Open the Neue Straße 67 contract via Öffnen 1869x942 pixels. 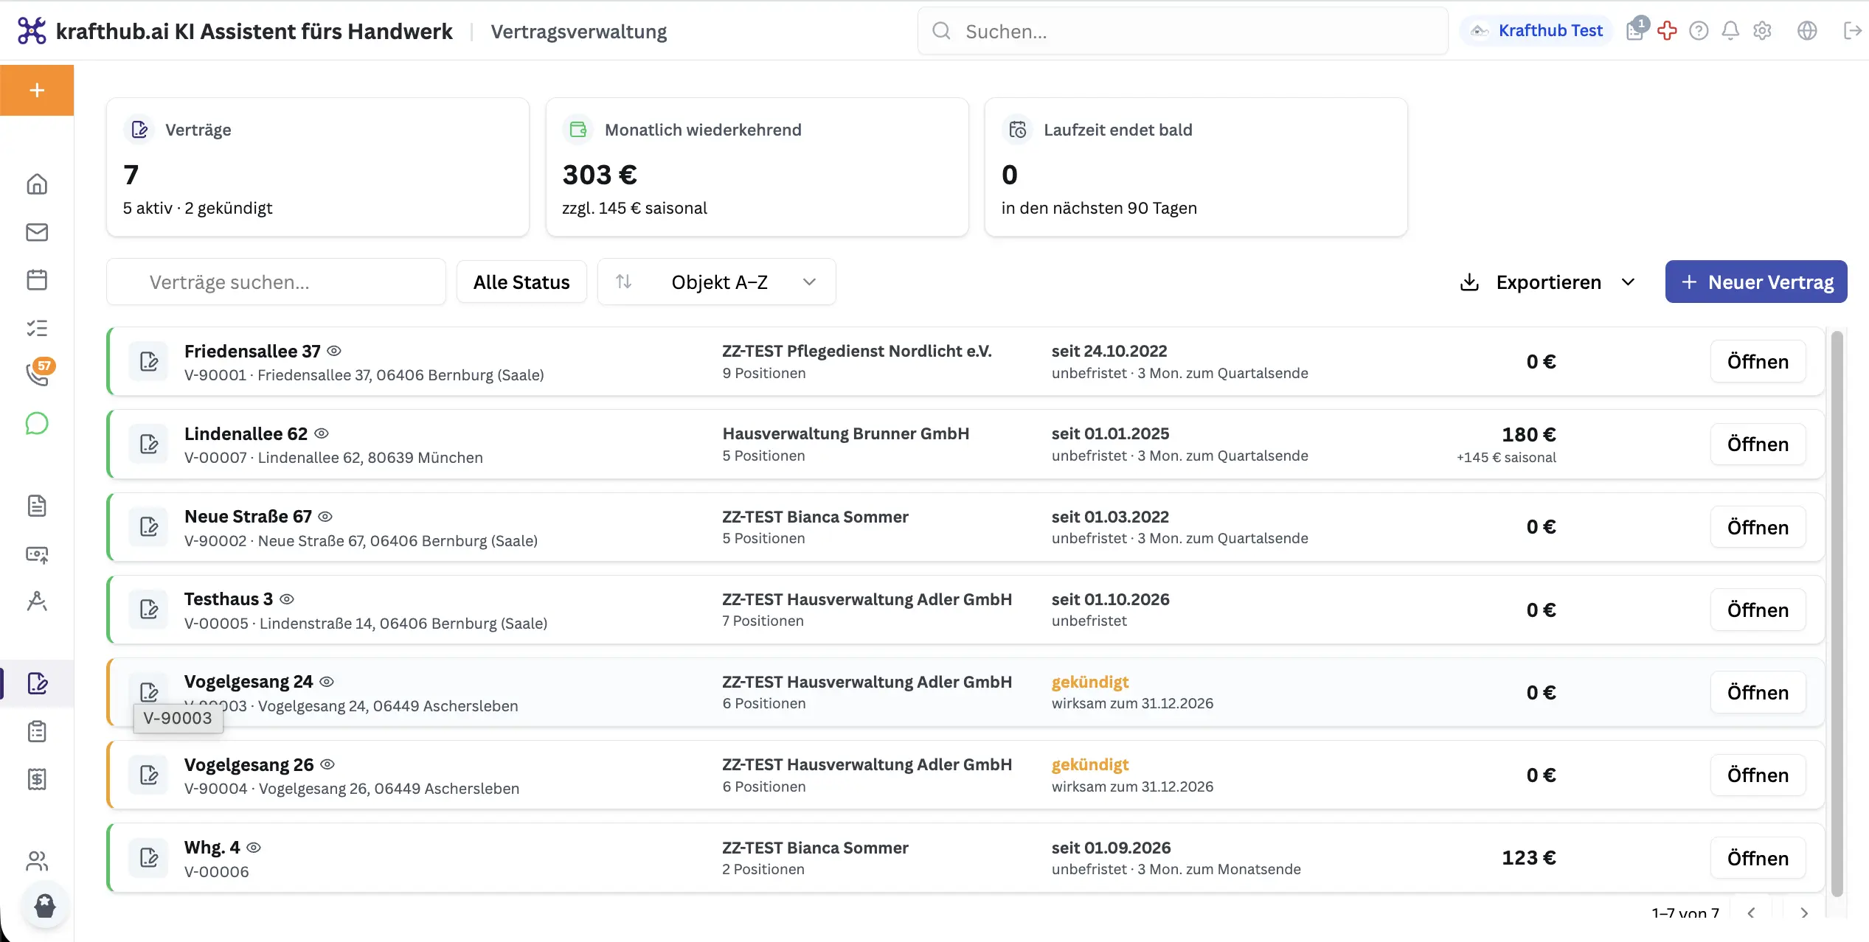click(x=1758, y=528)
